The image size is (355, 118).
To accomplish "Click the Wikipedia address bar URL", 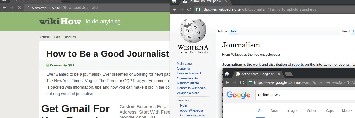I will pos(259,9).
